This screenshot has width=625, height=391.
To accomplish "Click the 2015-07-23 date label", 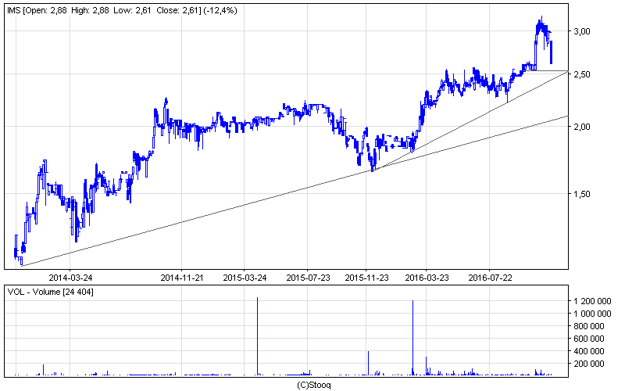I will click(308, 278).
